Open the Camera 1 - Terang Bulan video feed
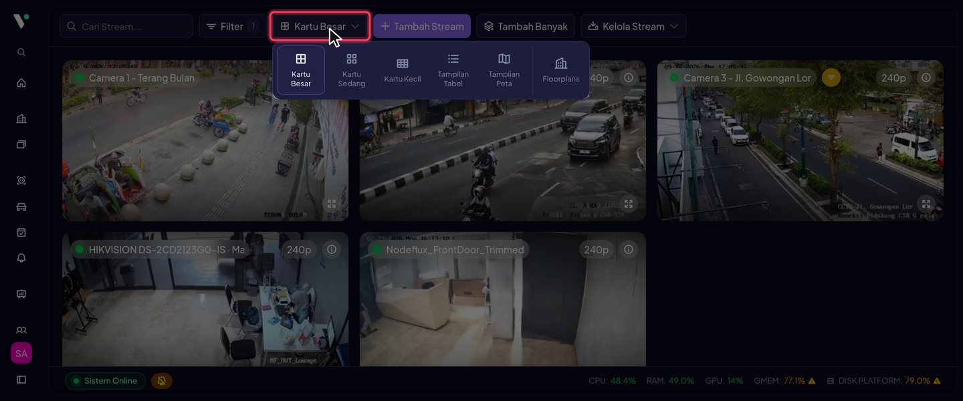The width and height of the screenshot is (963, 401). 205,140
